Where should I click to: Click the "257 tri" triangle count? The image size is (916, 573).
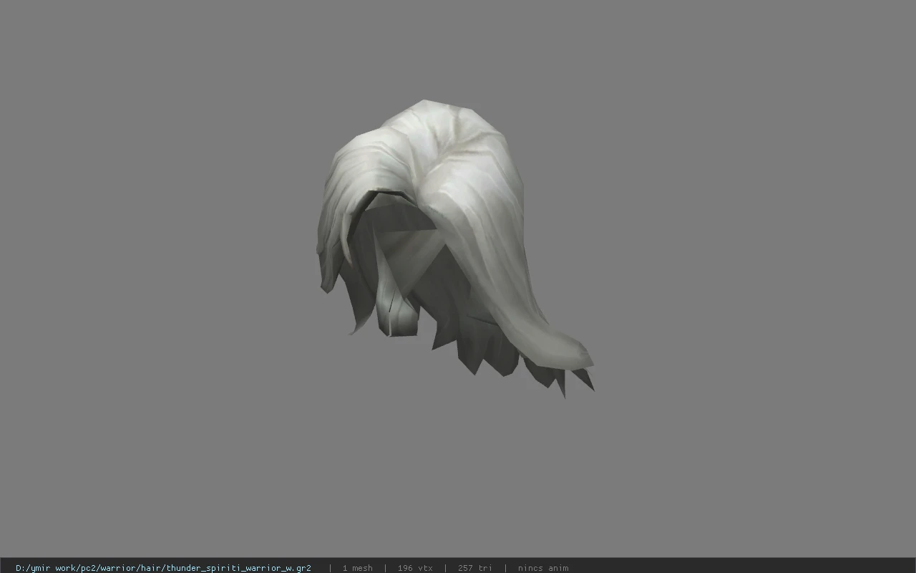[474, 568]
